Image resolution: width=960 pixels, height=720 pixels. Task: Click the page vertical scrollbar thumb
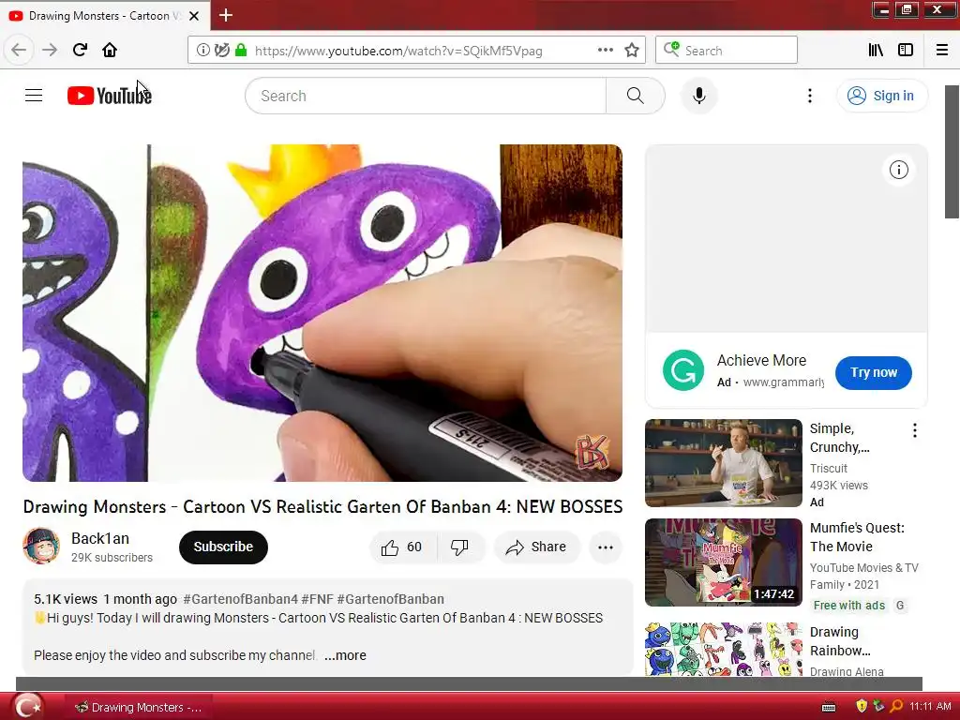952,152
